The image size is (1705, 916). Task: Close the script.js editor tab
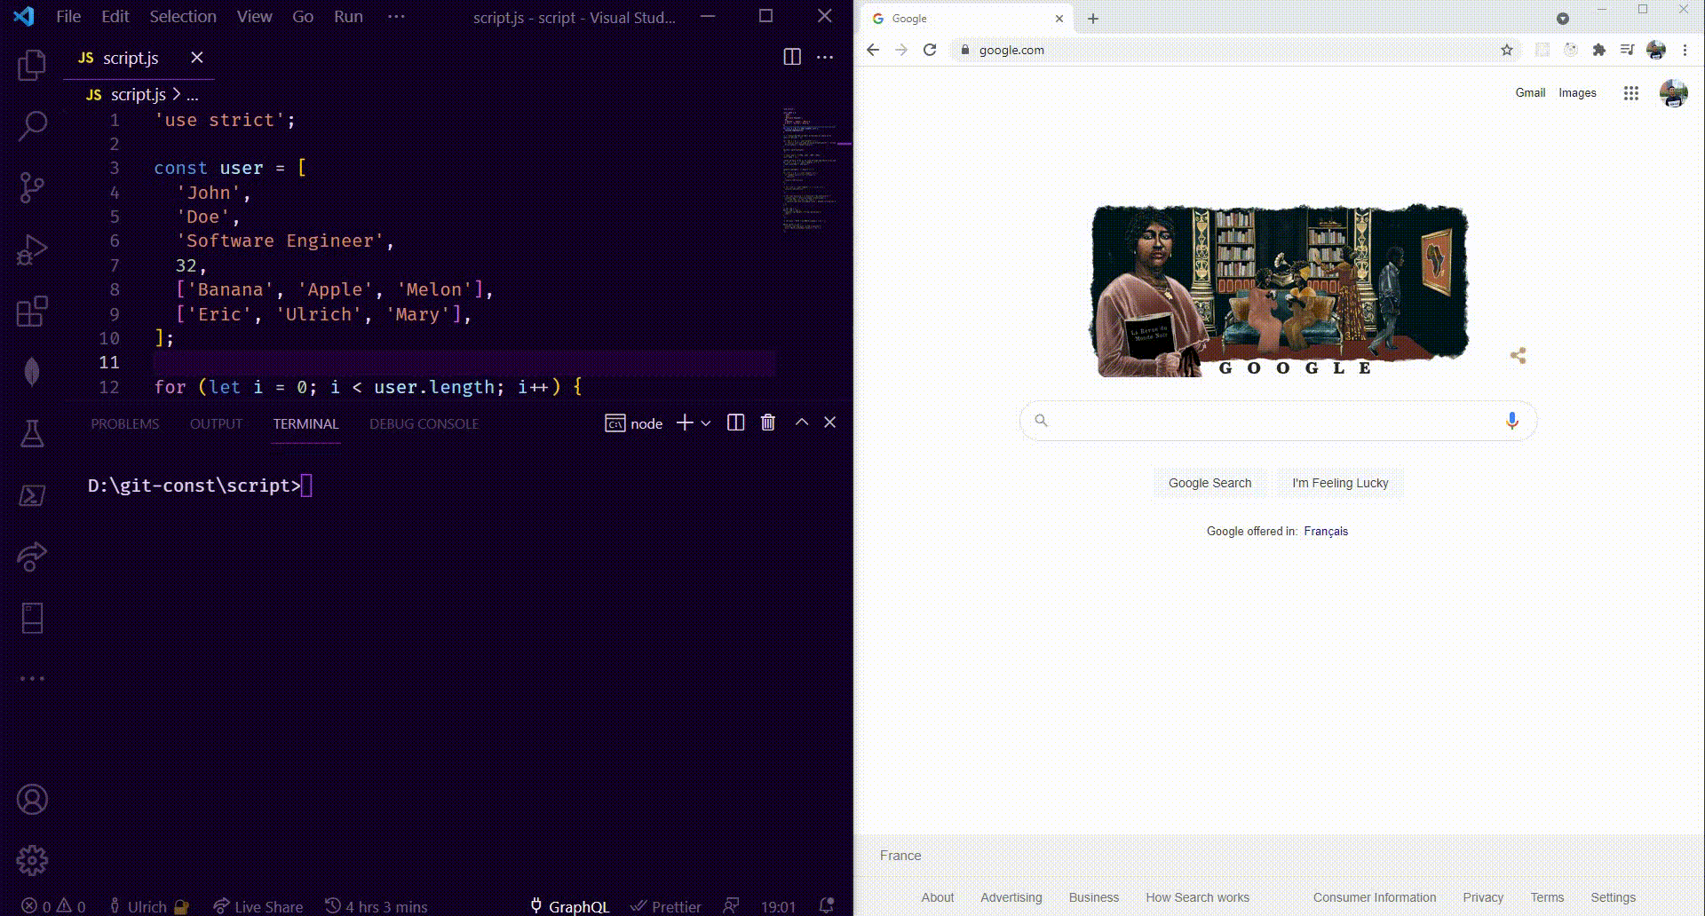pyautogui.click(x=197, y=57)
